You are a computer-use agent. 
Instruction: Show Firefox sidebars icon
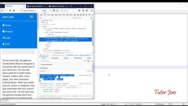(x=87, y=11)
